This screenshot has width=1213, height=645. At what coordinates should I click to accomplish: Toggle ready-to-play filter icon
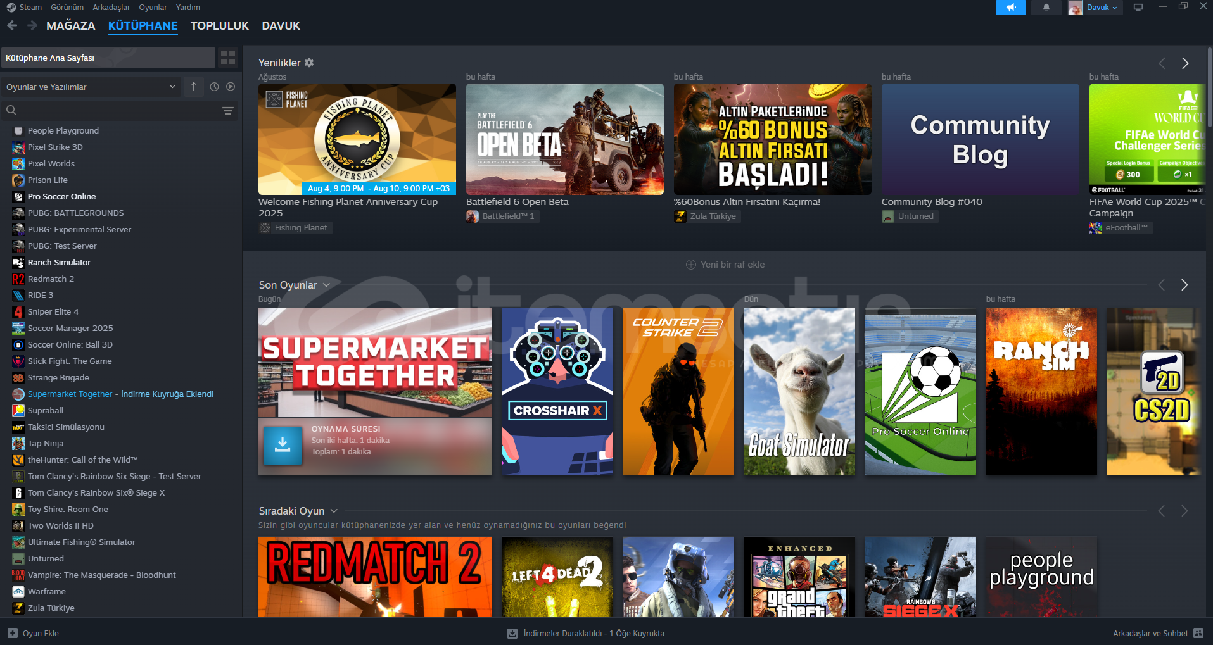(231, 87)
